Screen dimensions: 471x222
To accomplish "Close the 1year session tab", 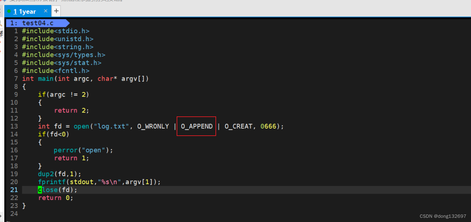I will [46, 11].
